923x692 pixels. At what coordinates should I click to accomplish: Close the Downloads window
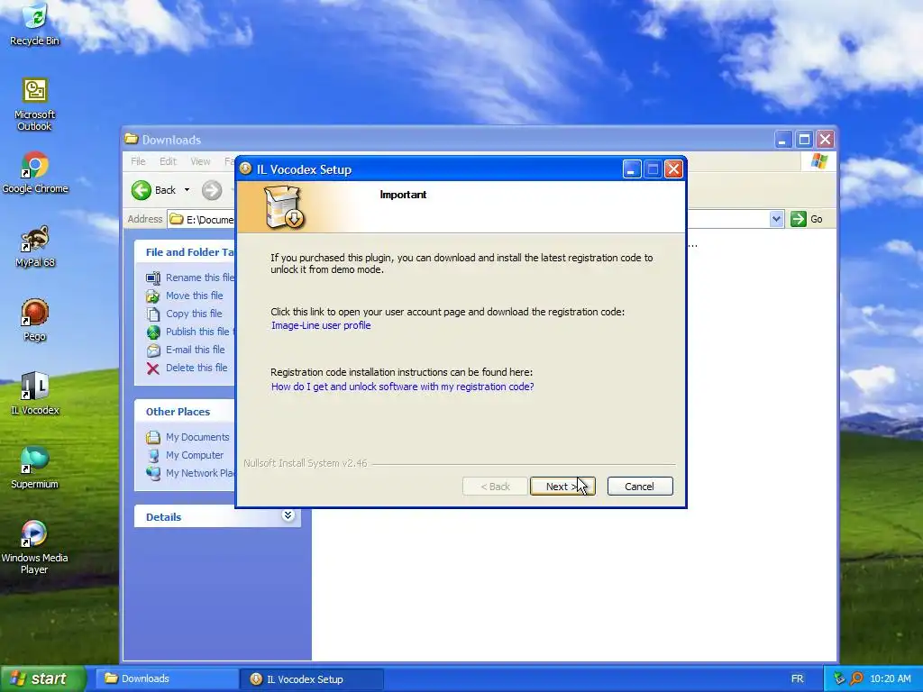[x=826, y=140]
